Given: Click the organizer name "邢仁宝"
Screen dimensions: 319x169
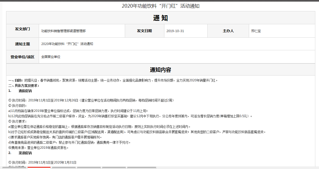Looking at the screenshot, I should coord(256,31).
